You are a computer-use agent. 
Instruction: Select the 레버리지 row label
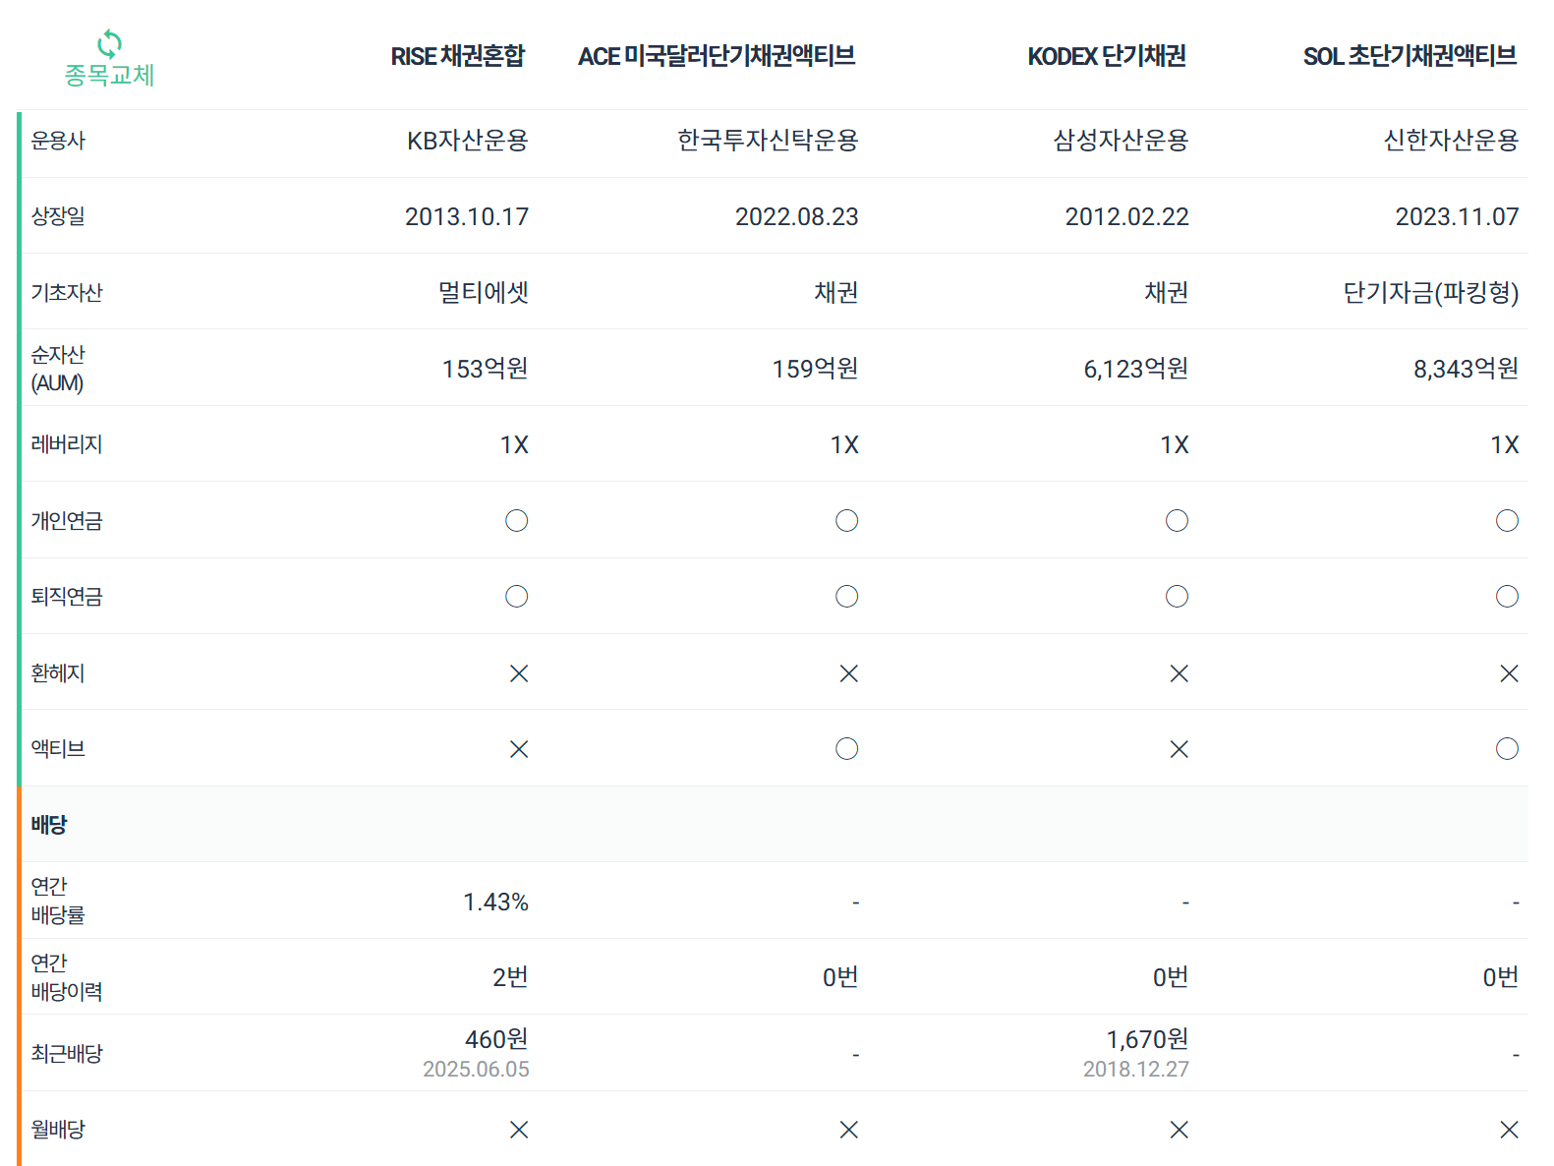pyautogui.click(x=67, y=444)
